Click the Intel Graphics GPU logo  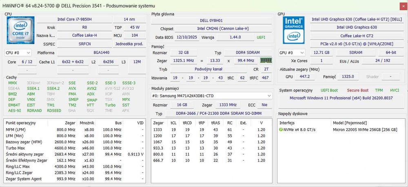coord(293,30)
